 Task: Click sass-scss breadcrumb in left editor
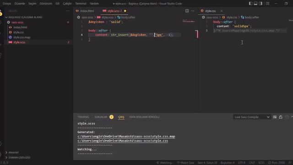coord(87,17)
